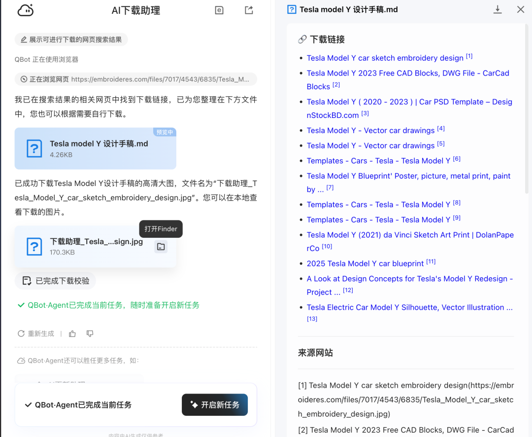Expand the 展示可进行下载的网页搜索结果 step
Image resolution: width=532 pixels, height=437 pixels.
(71, 39)
